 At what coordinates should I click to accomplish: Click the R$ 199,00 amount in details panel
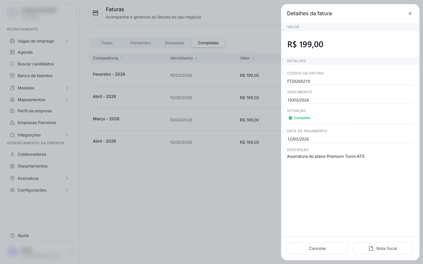305,44
